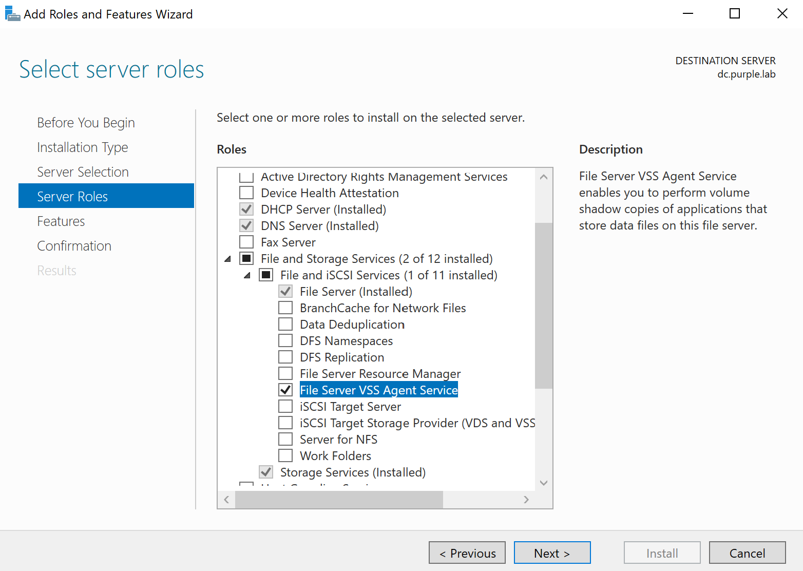Collapse File and Storage Services tree

tap(228, 259)
